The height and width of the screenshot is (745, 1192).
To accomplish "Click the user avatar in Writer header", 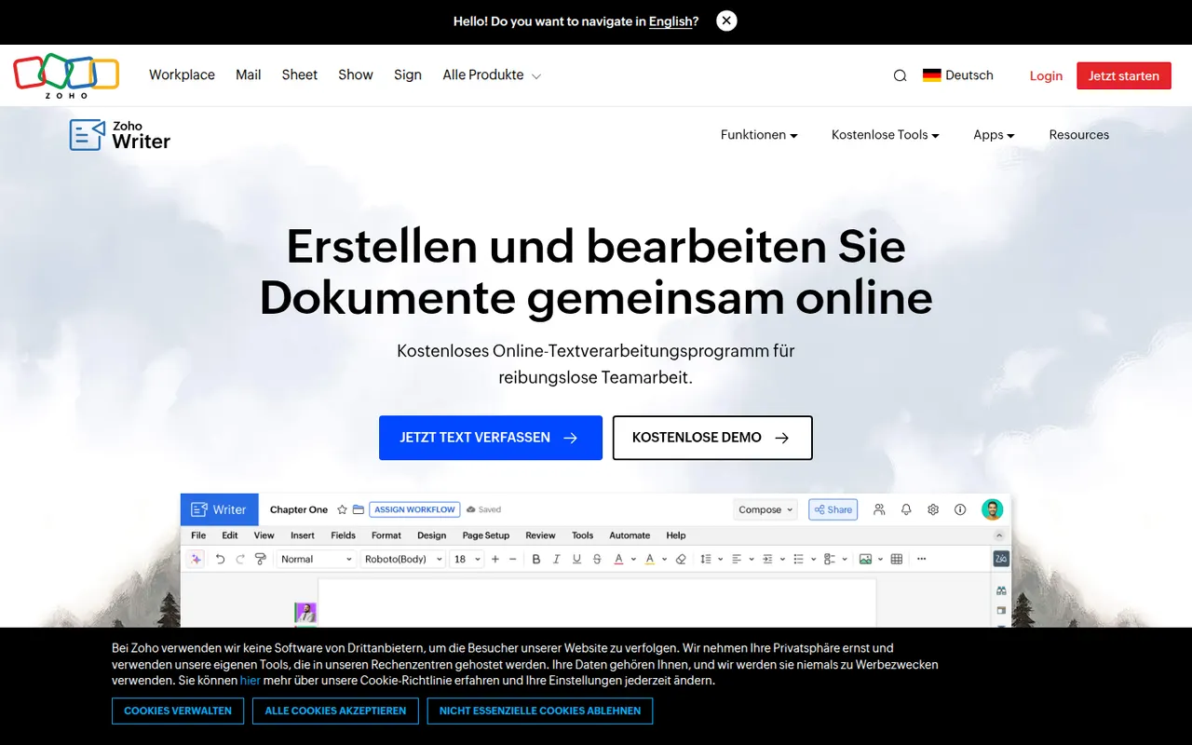I will click(993, 509).
